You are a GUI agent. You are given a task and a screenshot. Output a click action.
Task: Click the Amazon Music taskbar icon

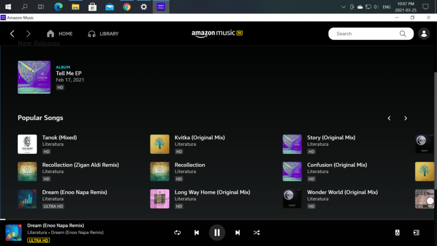pyautogui.click(x=161, y=7)
